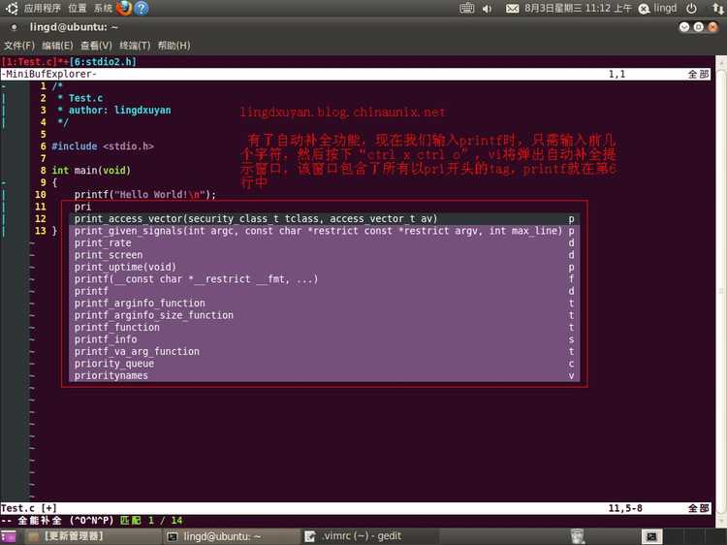
Task: Minimize the terminal window
Action: click(684, 27)
